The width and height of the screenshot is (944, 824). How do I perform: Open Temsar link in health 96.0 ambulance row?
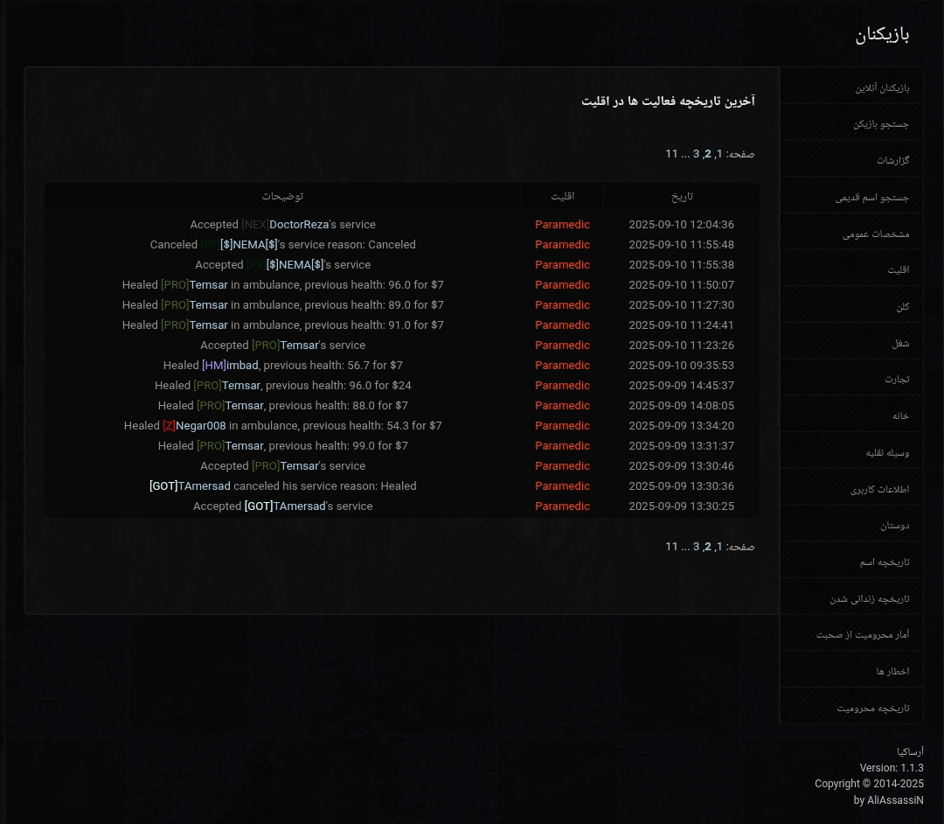(208, 285)
